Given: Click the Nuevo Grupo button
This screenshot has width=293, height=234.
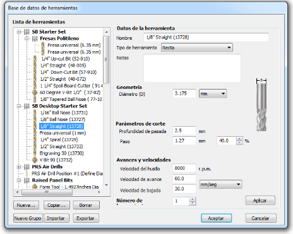Looking at the screenshot, I should [28, 218].
